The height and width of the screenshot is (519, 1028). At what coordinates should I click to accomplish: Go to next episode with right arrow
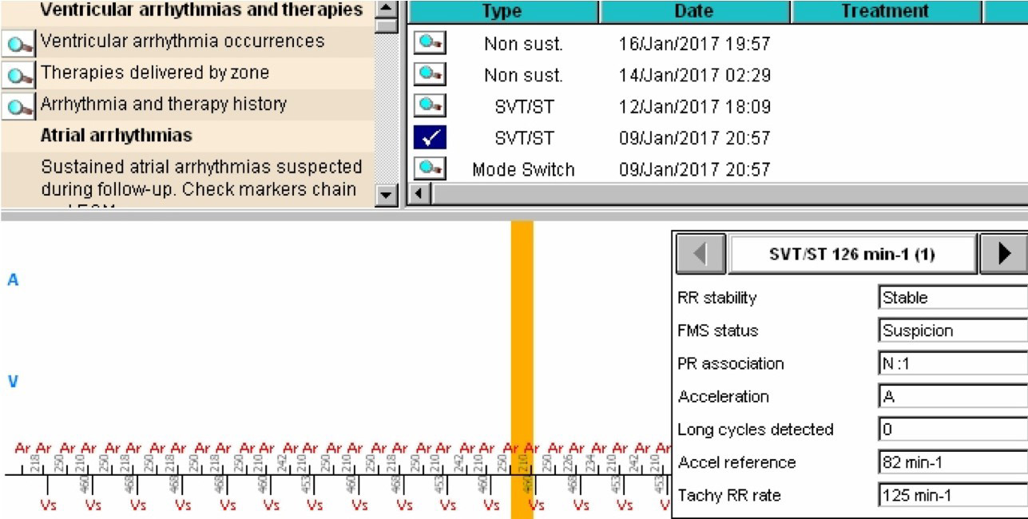(1004, 254)
